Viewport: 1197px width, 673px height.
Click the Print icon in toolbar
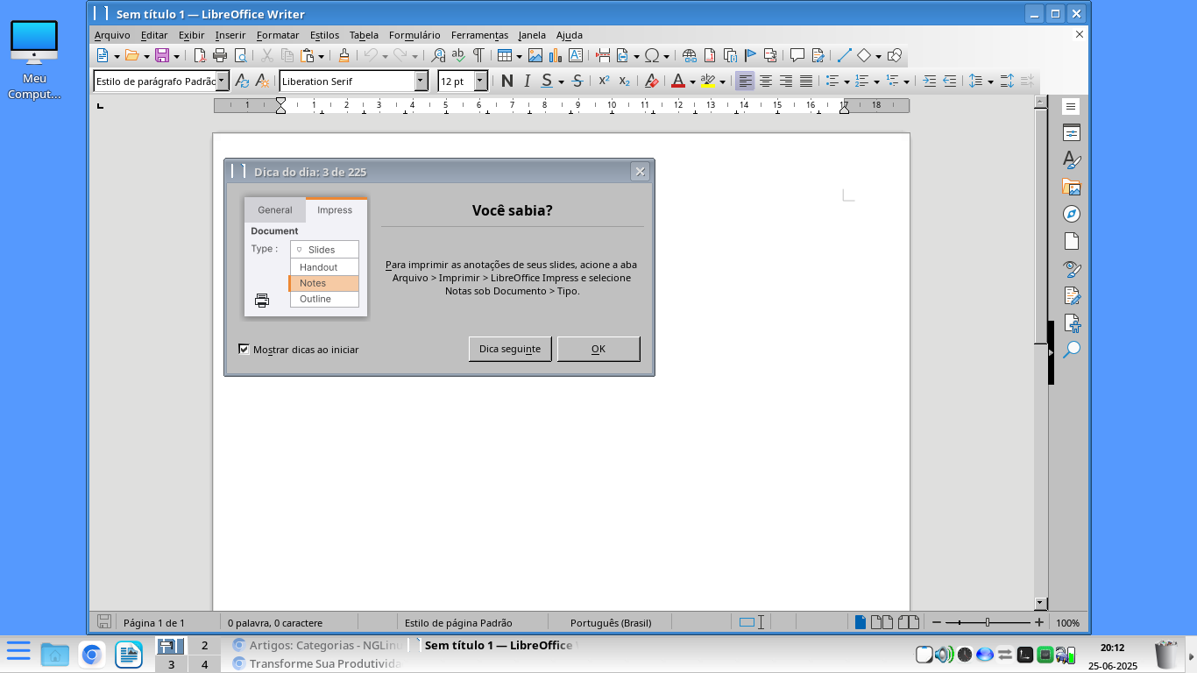(x=220, y=55)
